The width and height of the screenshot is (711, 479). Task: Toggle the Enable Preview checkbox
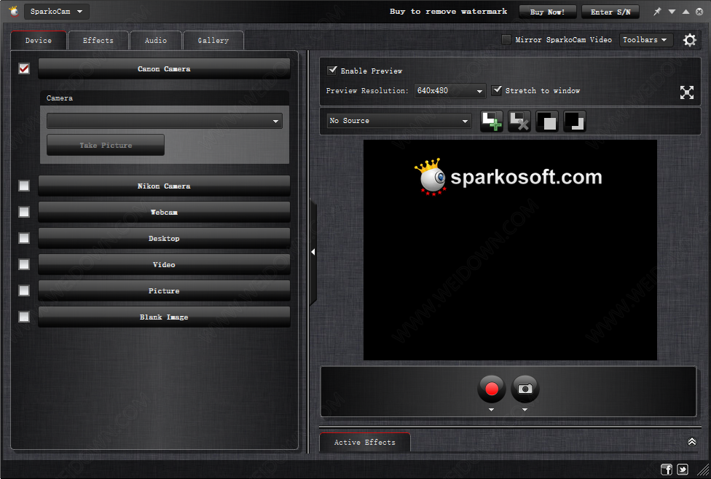pyautogui.click(x=332, y=70)
